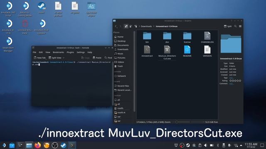Switch Dolphin to Compact view mode
Viewport: 266px width, 149px height.
pyautogui.click(x=131, y=26)
